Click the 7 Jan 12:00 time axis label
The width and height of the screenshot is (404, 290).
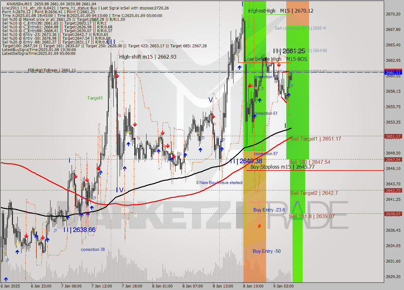coord(102,286)
